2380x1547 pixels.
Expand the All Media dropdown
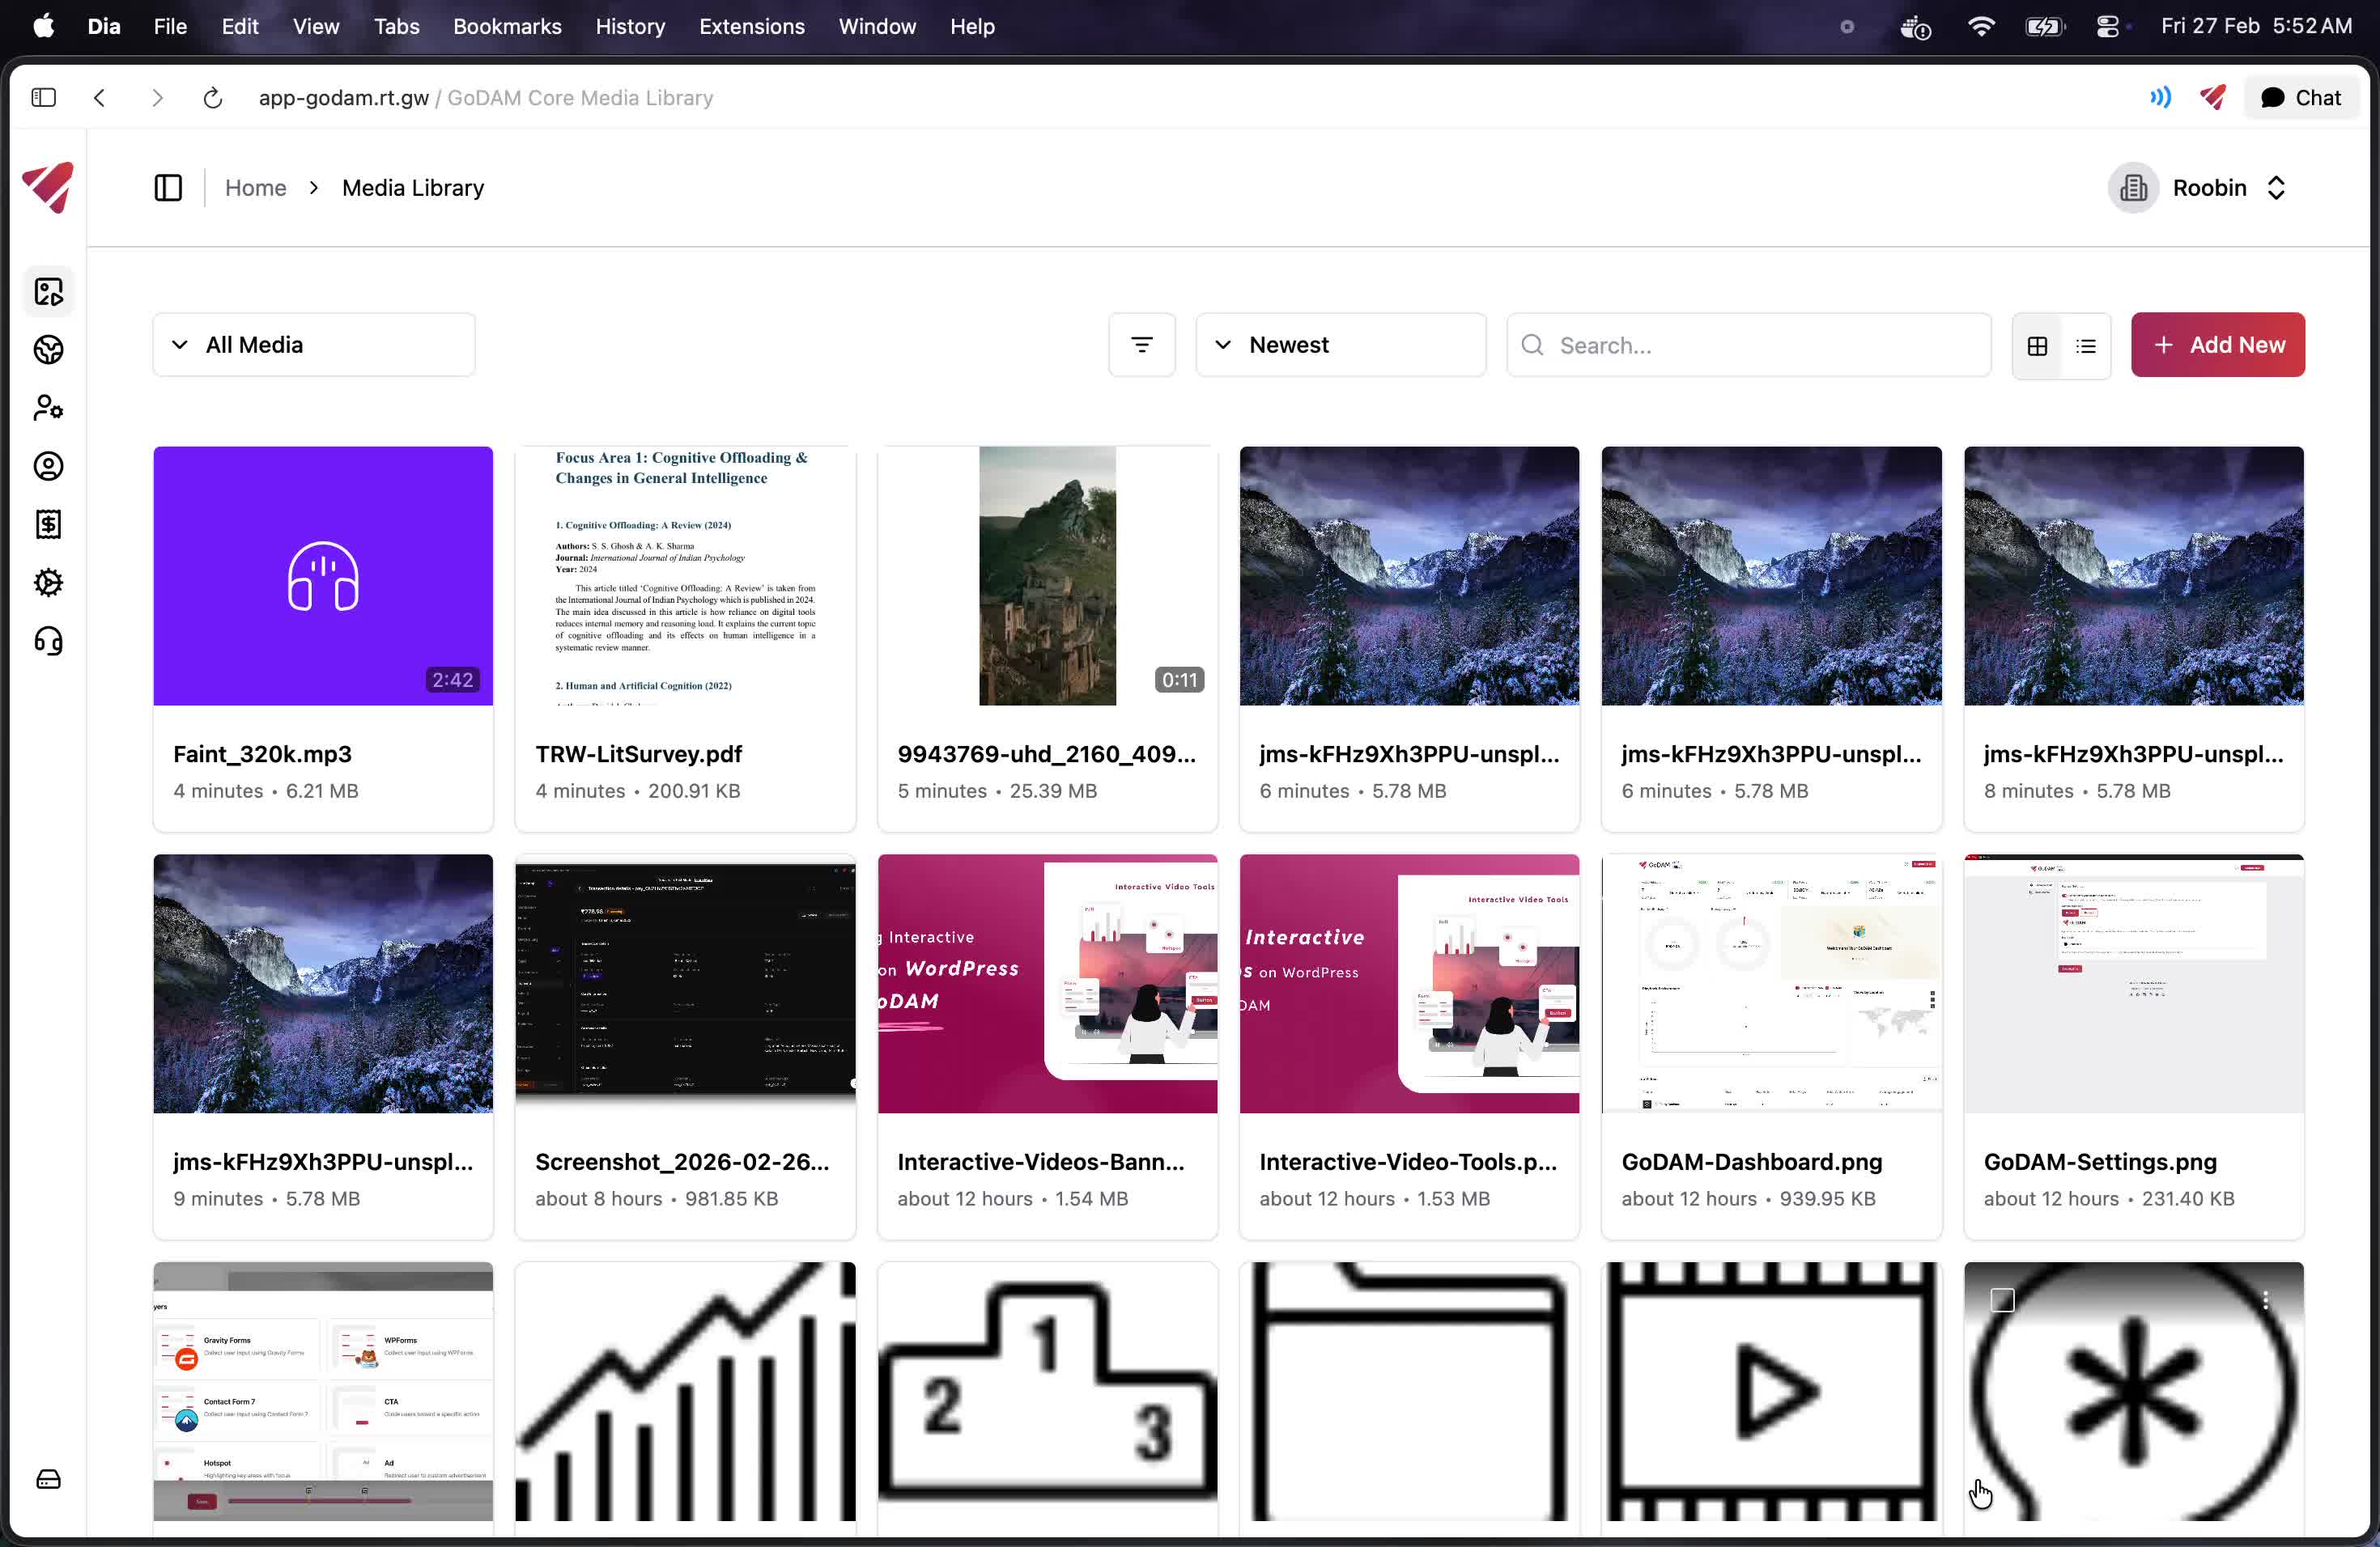click(x=313, y=345)
